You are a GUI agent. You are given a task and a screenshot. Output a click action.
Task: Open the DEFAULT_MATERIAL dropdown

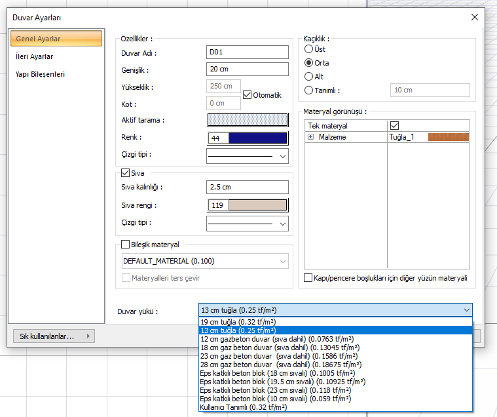coord(205,261)
